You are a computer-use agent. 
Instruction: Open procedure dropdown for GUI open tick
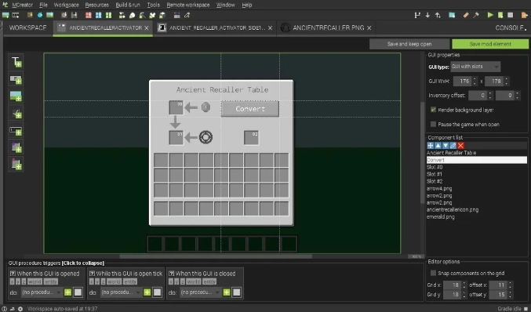point(121,292)
